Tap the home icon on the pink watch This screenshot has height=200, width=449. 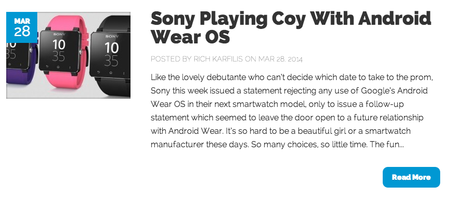pos(58,67)
